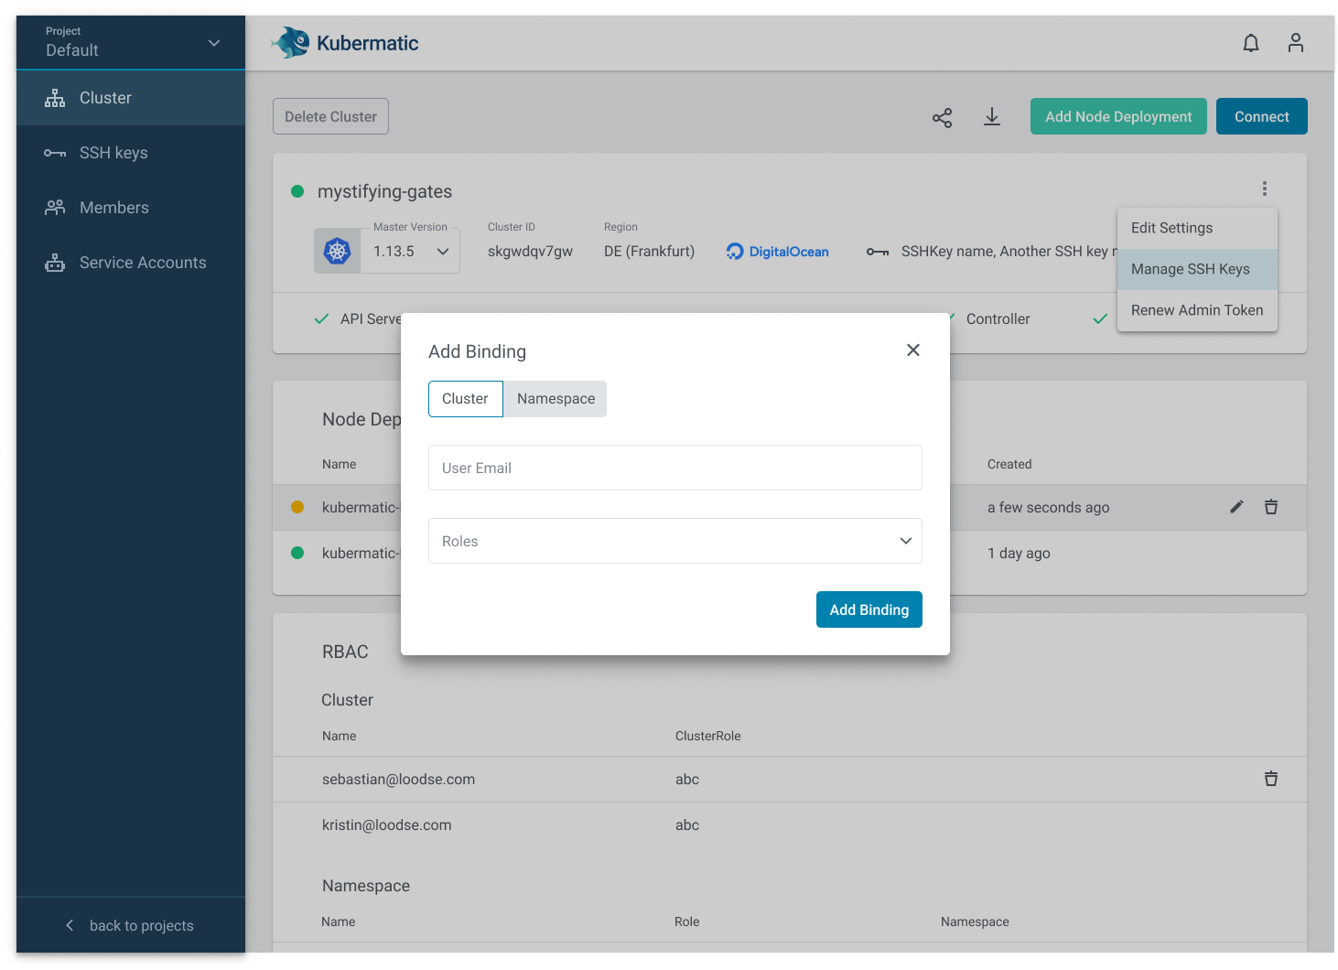
Task: Delete sebastian@loodse.com RBAC binding via trash icon
Action: 1271,779
